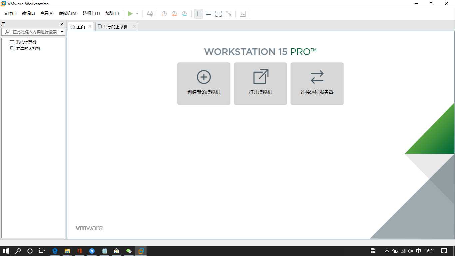This screenshot has height=256, width=455.
Task: Open the 虚拟机(M) menu
Action: [x=68, y=13]
